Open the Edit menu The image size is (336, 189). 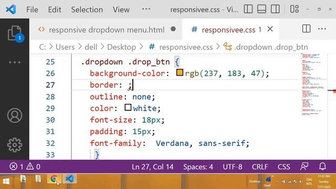[55, 9]
